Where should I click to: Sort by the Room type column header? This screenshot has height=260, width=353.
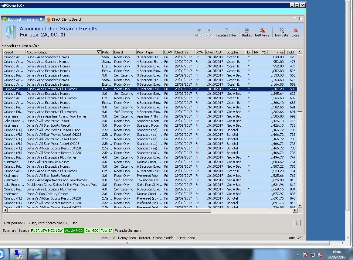click(x=150, y=52)
